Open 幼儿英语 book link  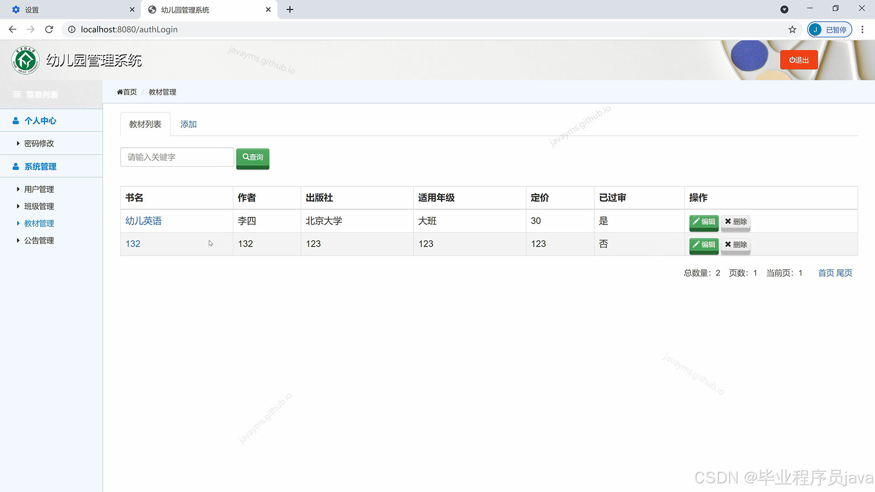[144, 221]
